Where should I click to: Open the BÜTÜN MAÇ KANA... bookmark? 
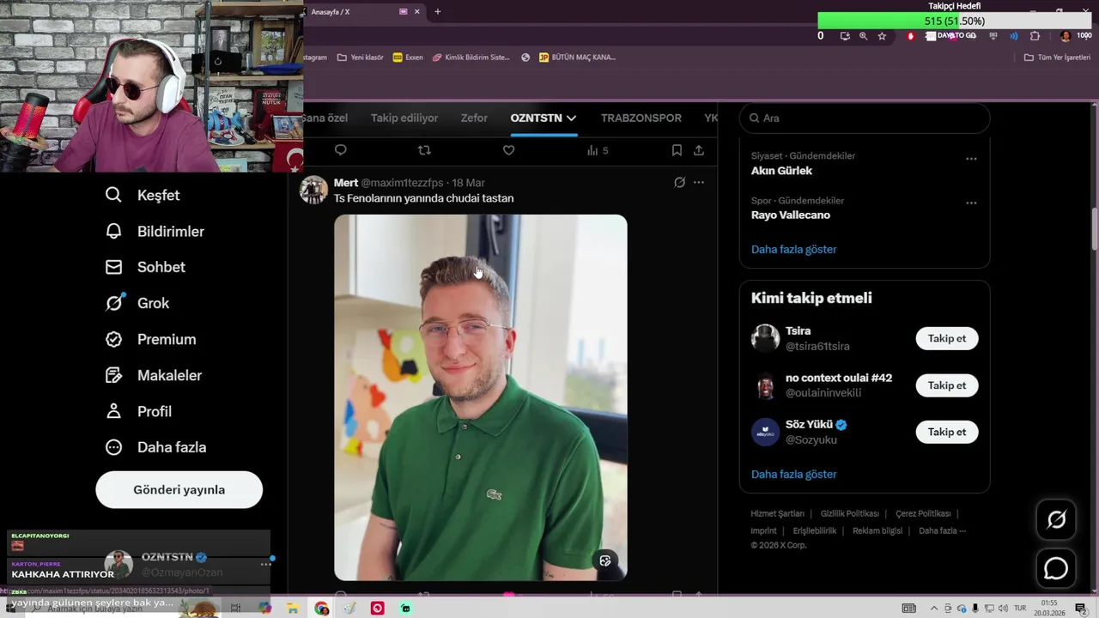coord(577,58)
